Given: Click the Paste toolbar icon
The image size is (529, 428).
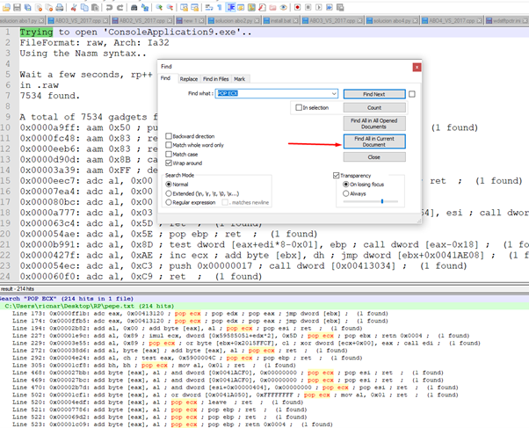Looking at the screenshot, I should [95, 7].
